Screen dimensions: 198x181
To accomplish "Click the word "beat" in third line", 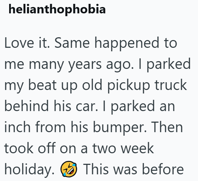I will (43, 85).
